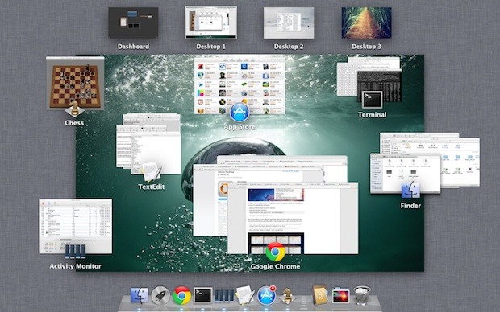Image resolution: width=500 pixels, height=312 pixels.
Task: Switch to the Desktop 2 space thumbnail
Action: coord(289,23)
